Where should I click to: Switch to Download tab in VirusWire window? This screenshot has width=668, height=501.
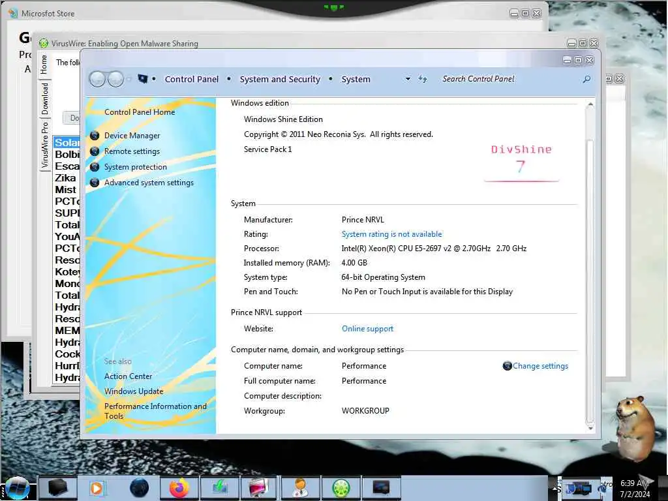[x=44, y=99]
